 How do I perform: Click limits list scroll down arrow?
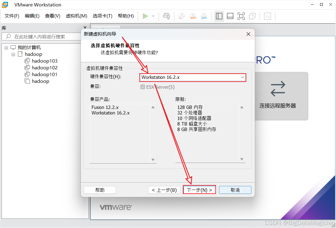point(242,159)
